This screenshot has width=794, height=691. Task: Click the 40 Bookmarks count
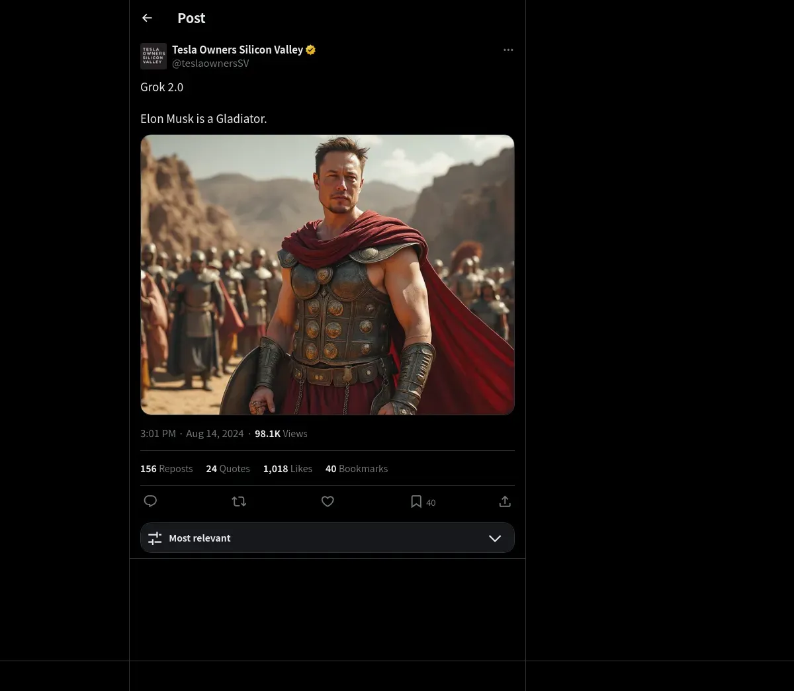(x=356, y=469)
